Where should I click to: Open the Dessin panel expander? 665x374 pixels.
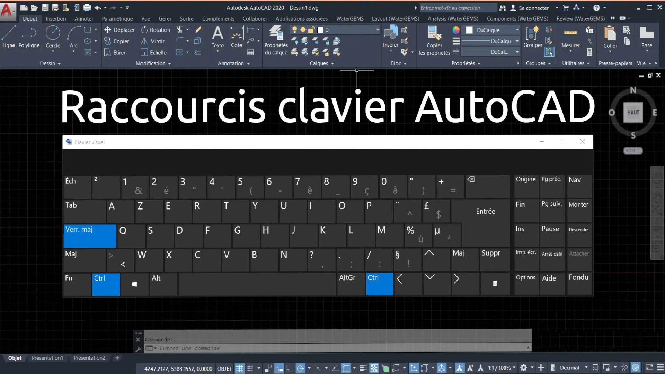tap(50, 63)
